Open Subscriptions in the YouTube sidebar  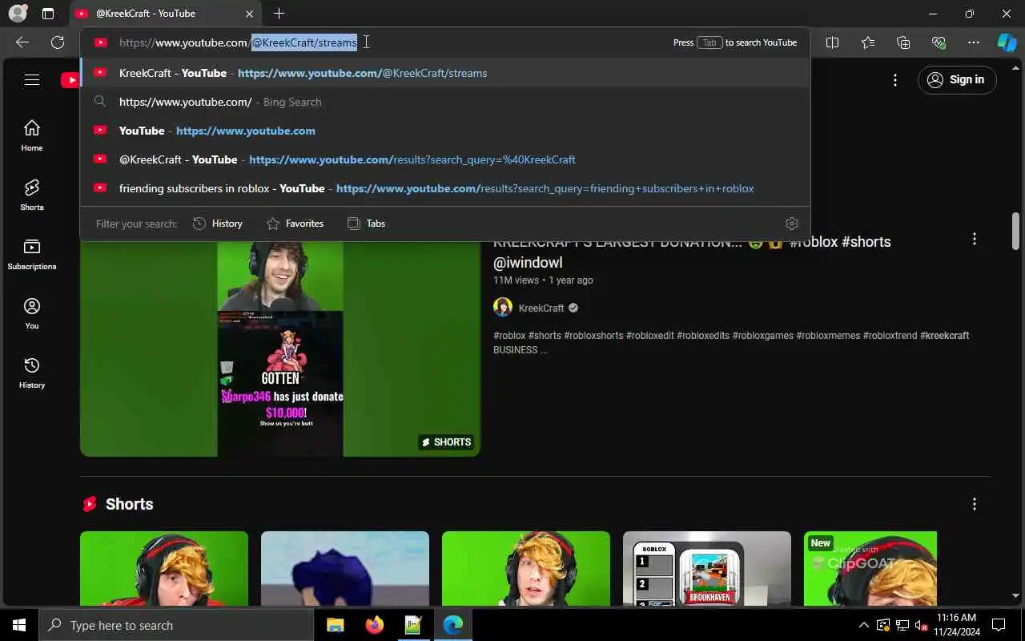coord(32,254)
